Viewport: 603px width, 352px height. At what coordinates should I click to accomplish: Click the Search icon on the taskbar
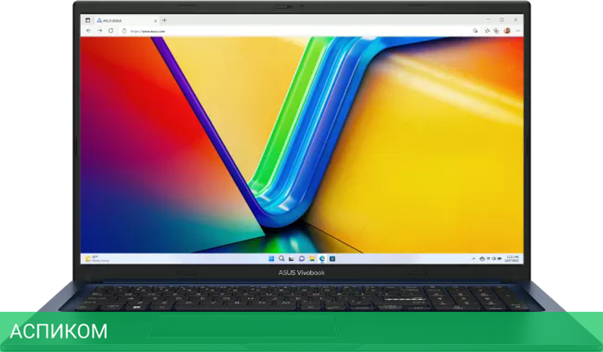click(x=282, y=258)
